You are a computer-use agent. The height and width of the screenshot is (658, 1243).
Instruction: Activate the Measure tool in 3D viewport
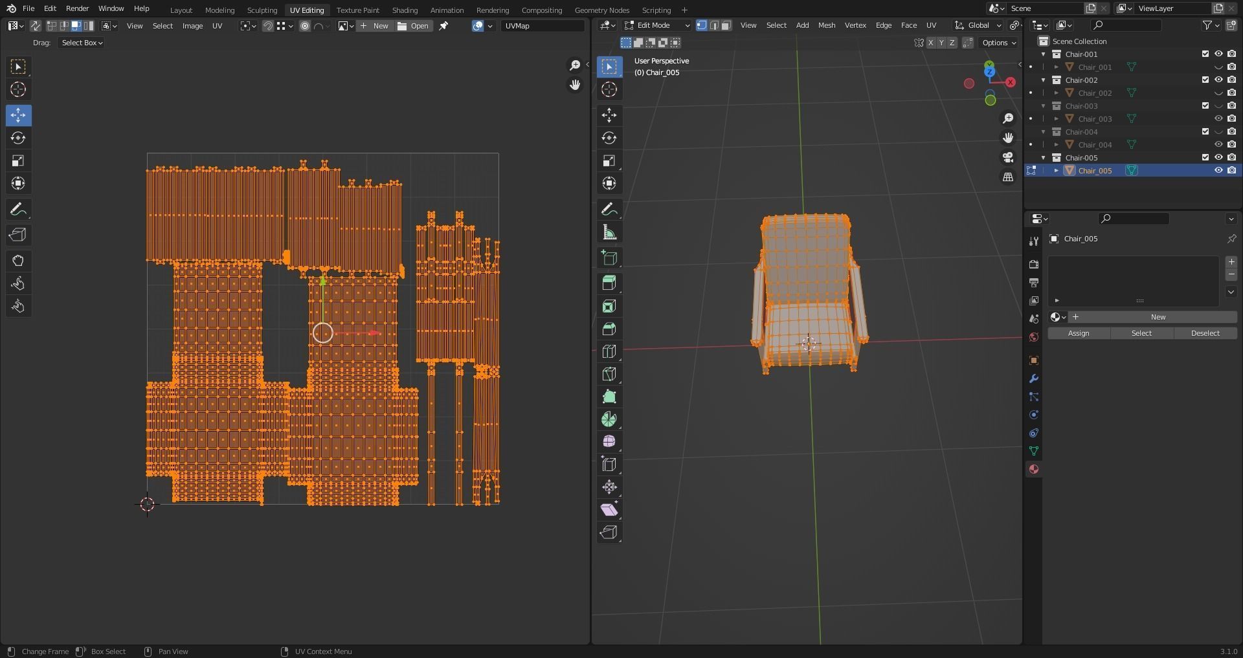coord(609,232)
